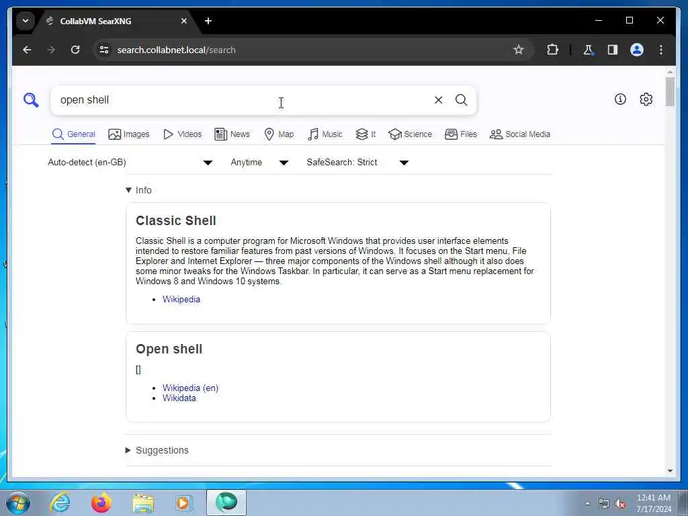Image resolution: width=688 pixels, height=516 pixels.
Task: Reload the current page
Action: (75, 50)
